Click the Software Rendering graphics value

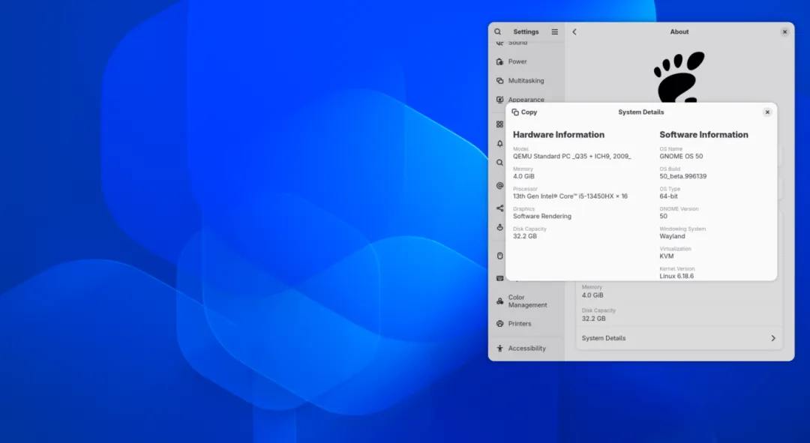(x=542, y=217)
